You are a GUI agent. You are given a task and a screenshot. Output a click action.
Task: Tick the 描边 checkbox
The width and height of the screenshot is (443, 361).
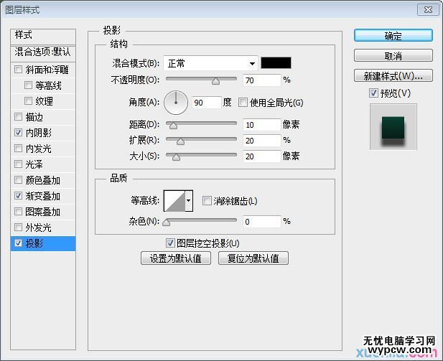(x=19, y=117)
